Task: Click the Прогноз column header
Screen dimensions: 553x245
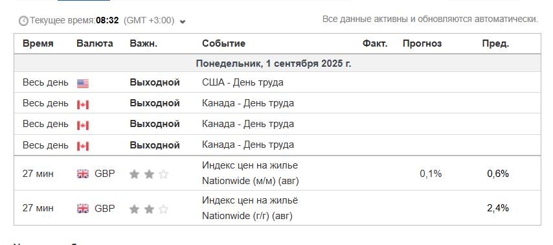Action: click(x=422, y=44)
